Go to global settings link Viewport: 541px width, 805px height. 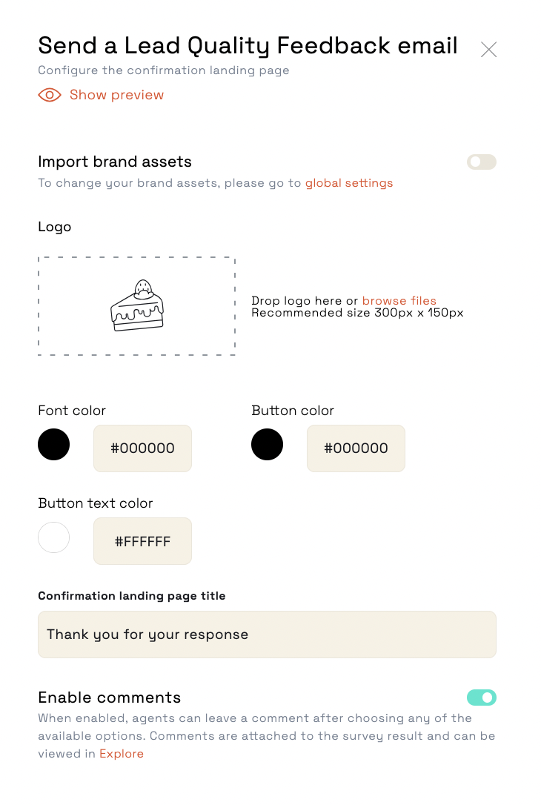tap(349, 183)
